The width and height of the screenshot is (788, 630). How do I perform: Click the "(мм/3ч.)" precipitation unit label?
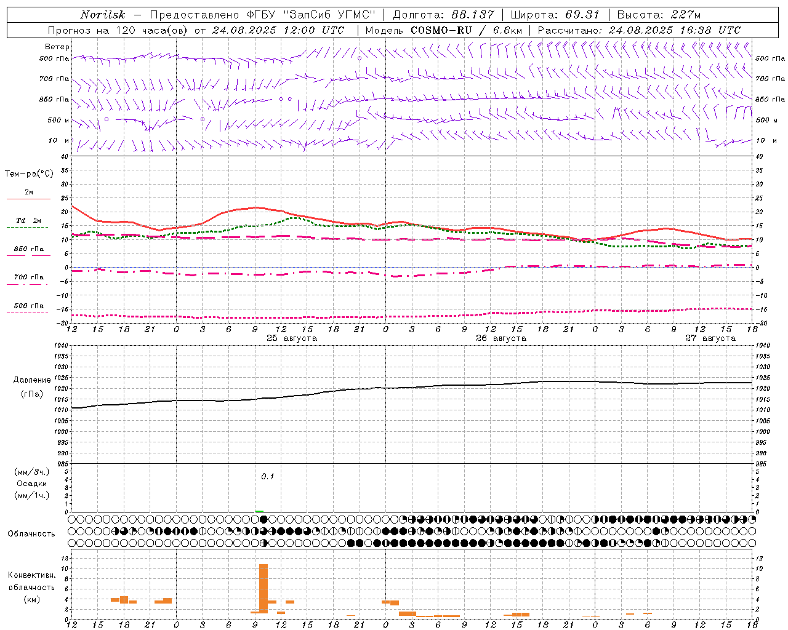[x=32, y=472]
